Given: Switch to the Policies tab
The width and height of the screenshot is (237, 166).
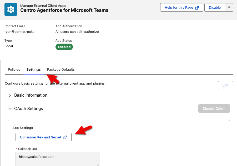Looking at the screenshot, I should (x=14, y=70).
